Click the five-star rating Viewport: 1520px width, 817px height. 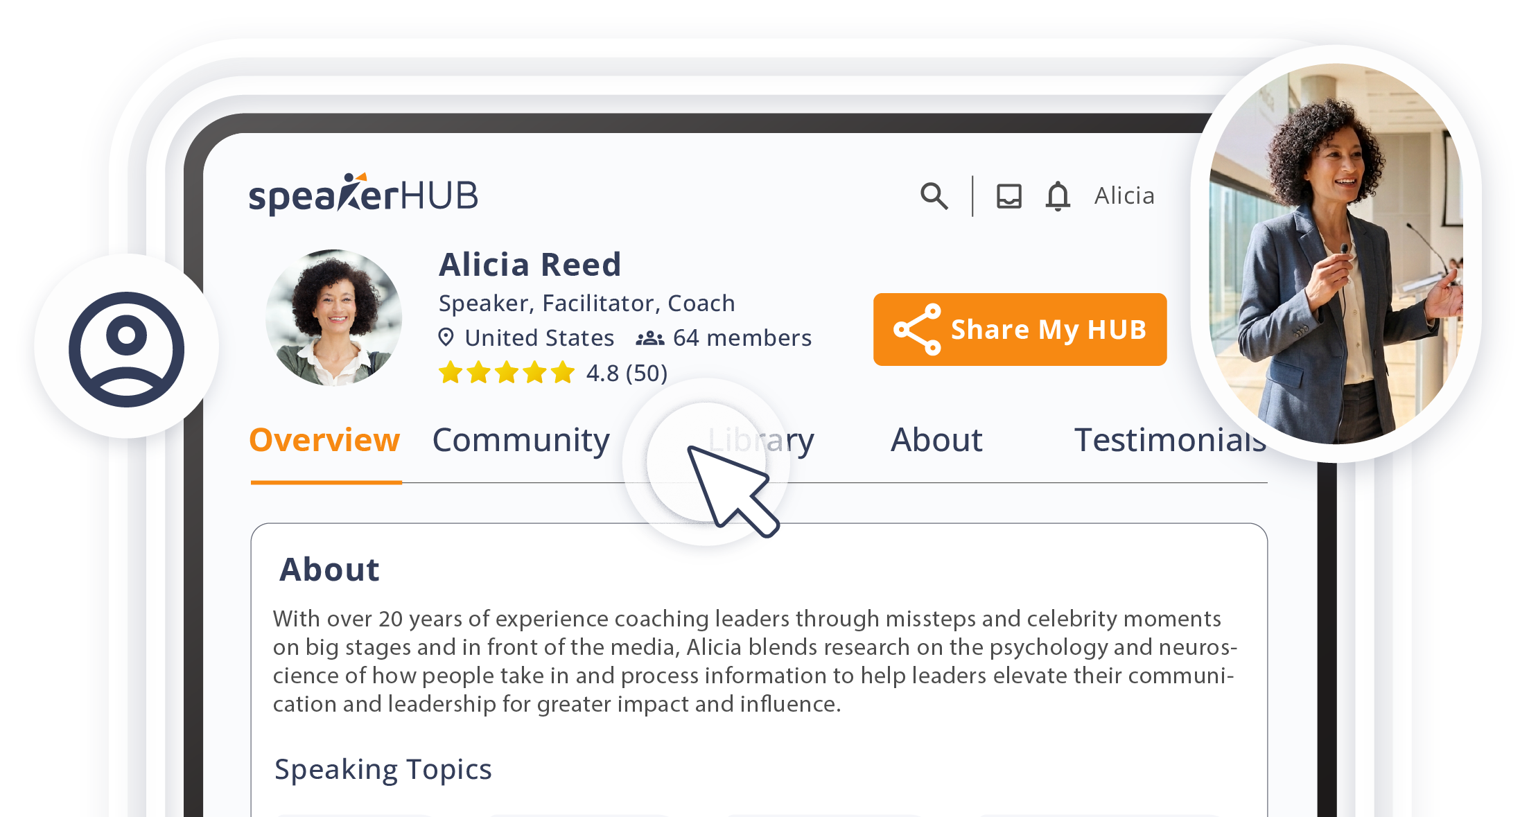click(x=507, y=373)
